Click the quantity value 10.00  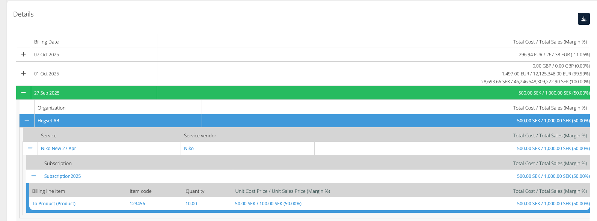pyautogui.click(x=191, y=204)
